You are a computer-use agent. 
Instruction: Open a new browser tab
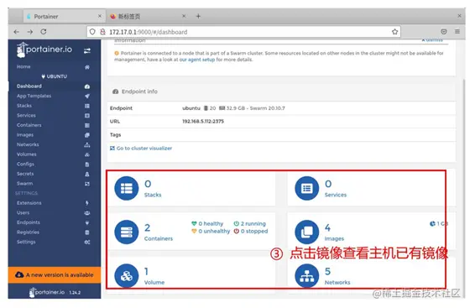point(198,16)
